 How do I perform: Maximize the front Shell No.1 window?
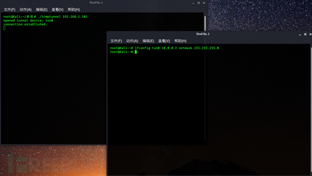click(305, 34)
